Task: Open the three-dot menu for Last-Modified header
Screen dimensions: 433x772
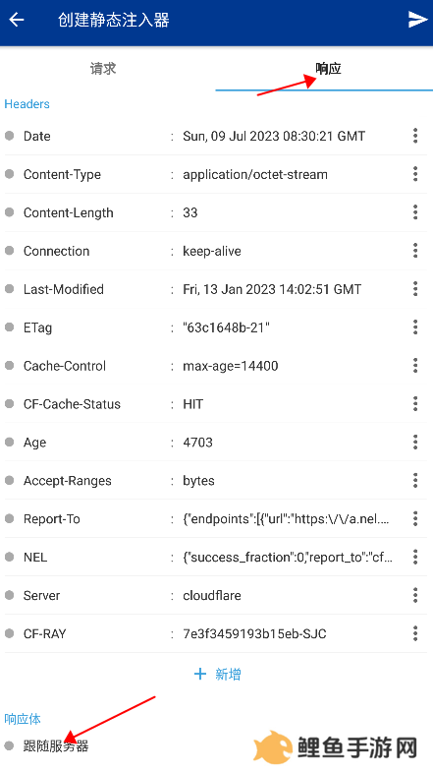Action: 415,289
